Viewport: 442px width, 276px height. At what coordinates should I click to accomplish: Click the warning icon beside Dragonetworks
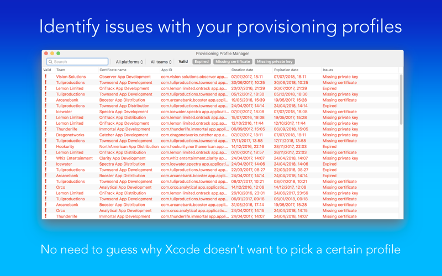tap(46, 135)
